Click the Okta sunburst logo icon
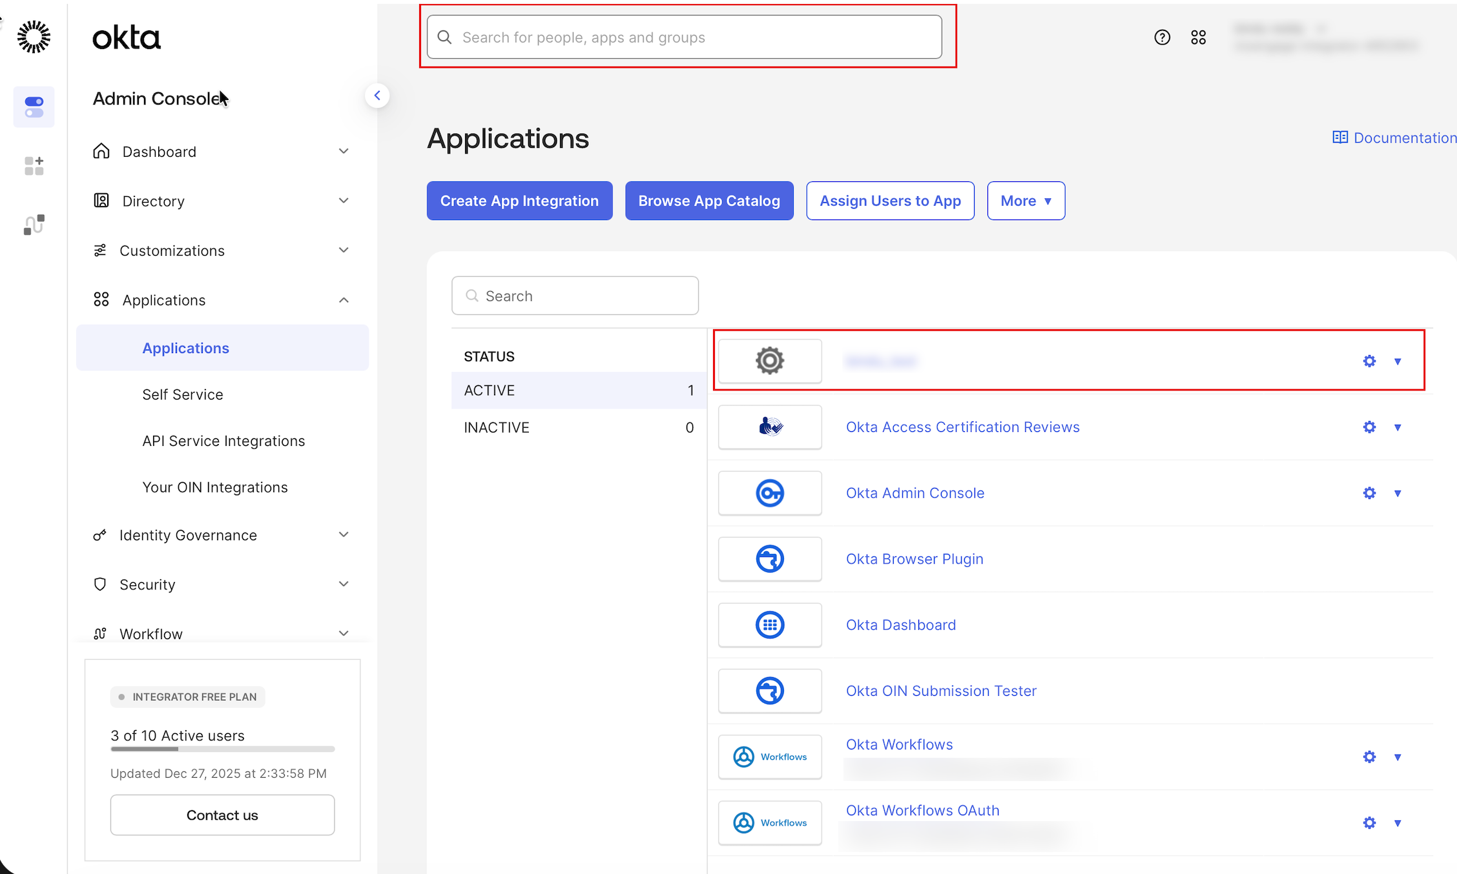Viewport: 1457px width, 874px height. [x=34, y=37]
